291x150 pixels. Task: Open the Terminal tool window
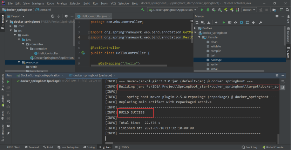click(x=32, y=147)
